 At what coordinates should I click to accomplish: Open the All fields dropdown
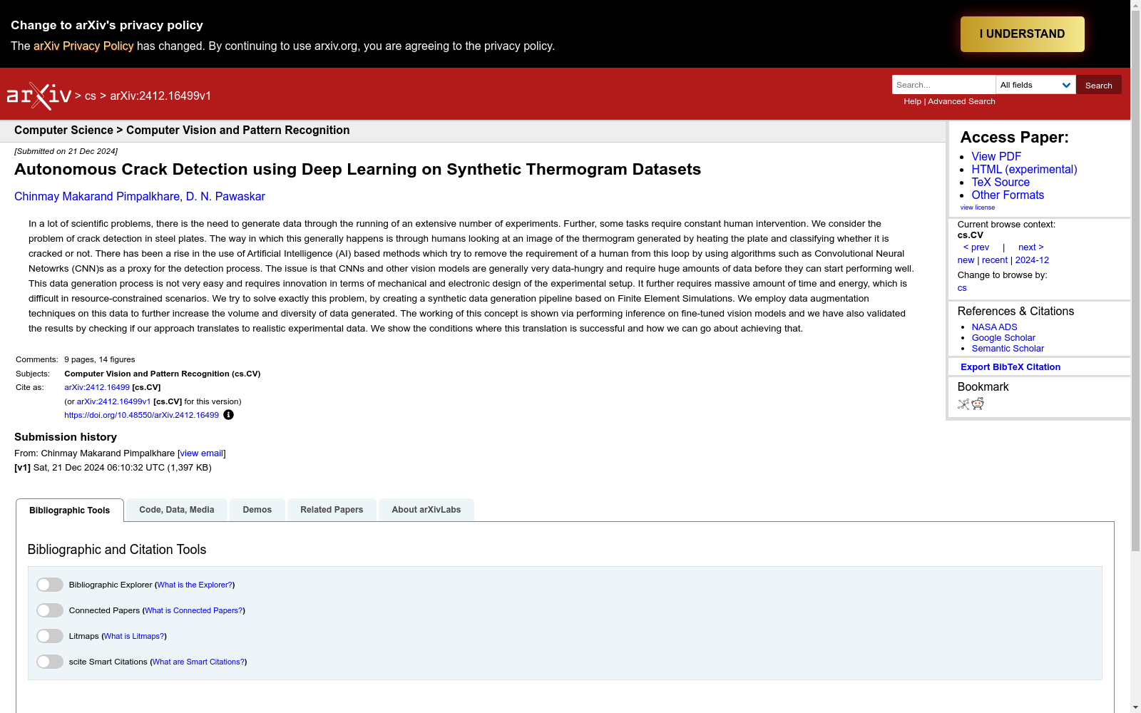click(1035, 85)
